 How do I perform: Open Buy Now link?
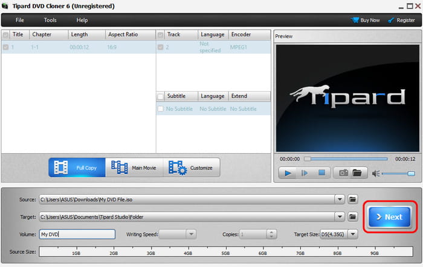click(366, 20)
